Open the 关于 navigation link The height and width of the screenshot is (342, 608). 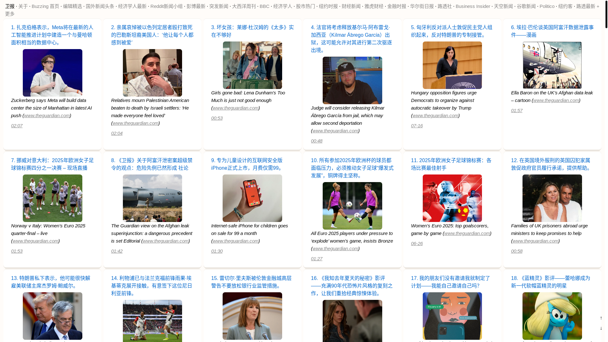point(23,6)
